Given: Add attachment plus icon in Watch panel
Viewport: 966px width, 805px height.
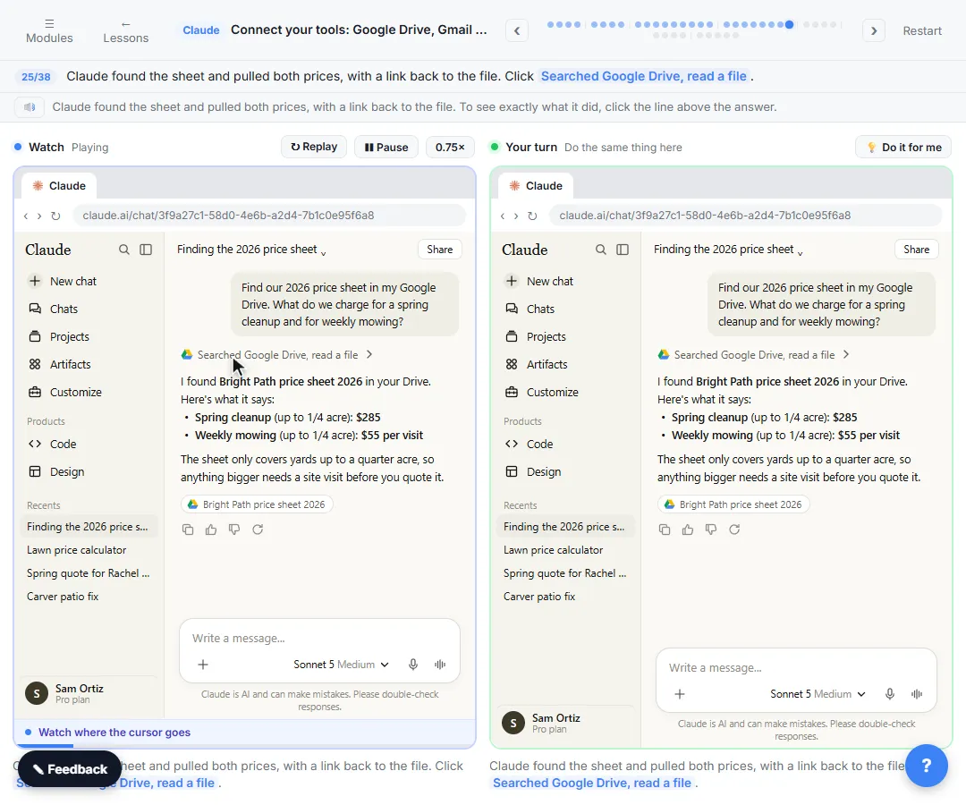Looking at the screenshot, I should 203,665.
